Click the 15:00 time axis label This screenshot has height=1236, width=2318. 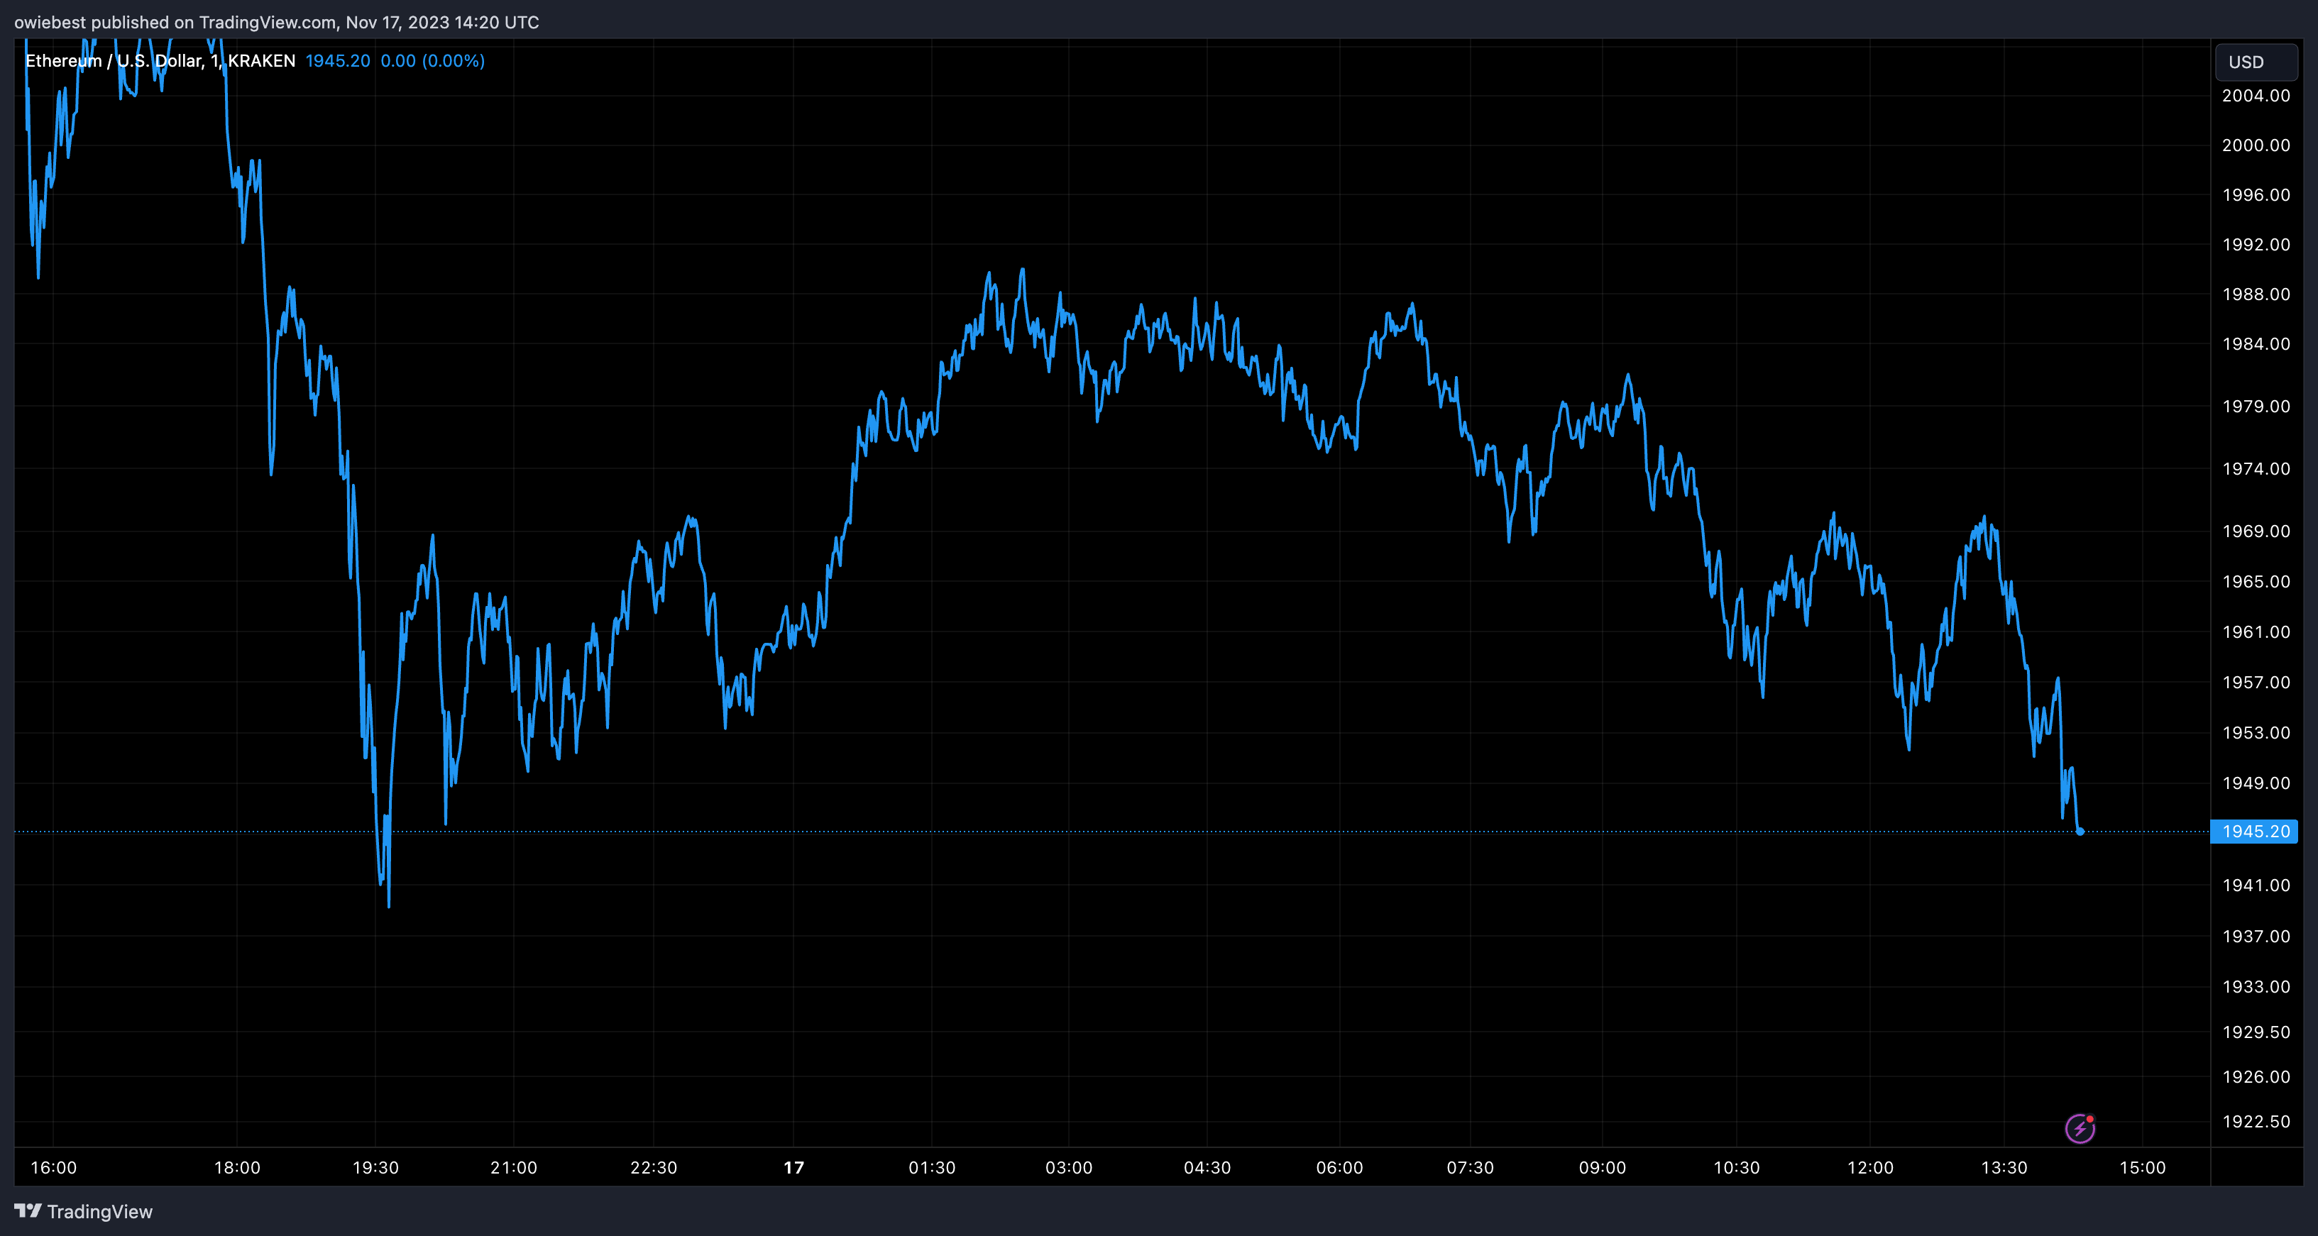[x=2143, y=1168]
